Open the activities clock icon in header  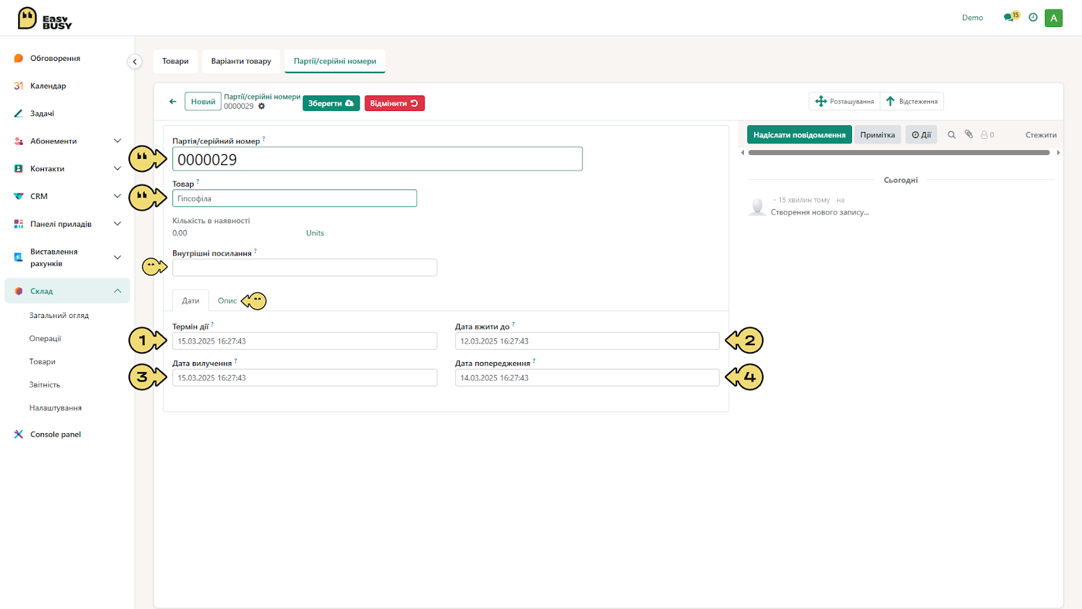click(1033, 18)
